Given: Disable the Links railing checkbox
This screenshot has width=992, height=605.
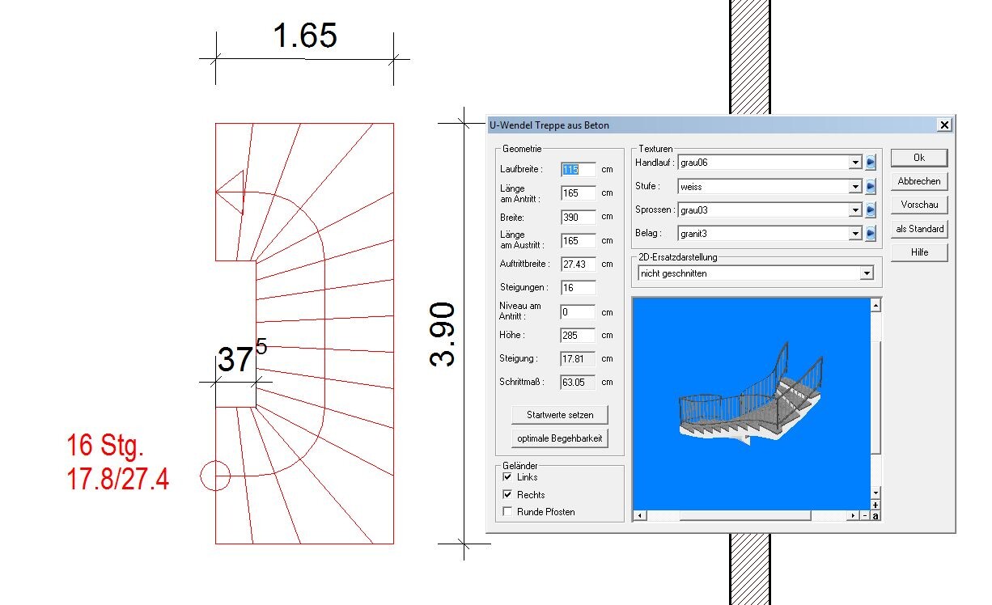Looking at the screenshot, I should click(x=507, y=477).
